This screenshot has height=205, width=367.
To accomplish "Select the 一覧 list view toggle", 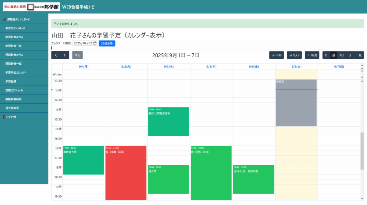I will coord(358,55).
